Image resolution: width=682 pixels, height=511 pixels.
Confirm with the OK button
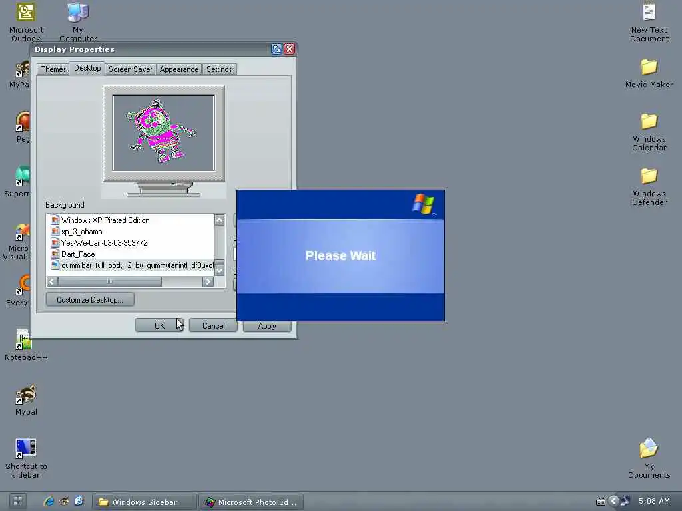[160, 326]
